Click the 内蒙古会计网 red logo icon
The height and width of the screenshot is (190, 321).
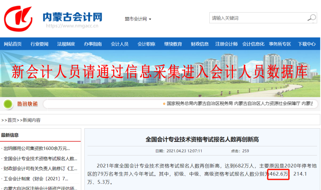point(19,19)
